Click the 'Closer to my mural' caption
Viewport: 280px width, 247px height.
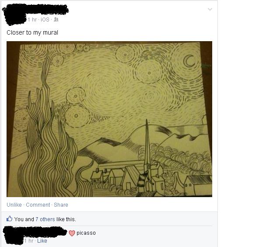[32, 32]
